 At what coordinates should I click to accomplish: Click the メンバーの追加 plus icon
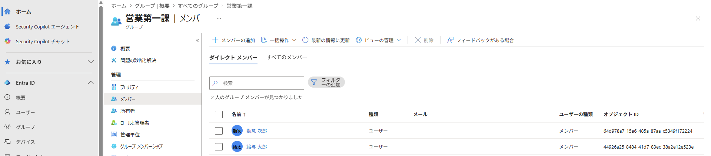[x=215, y=40]
